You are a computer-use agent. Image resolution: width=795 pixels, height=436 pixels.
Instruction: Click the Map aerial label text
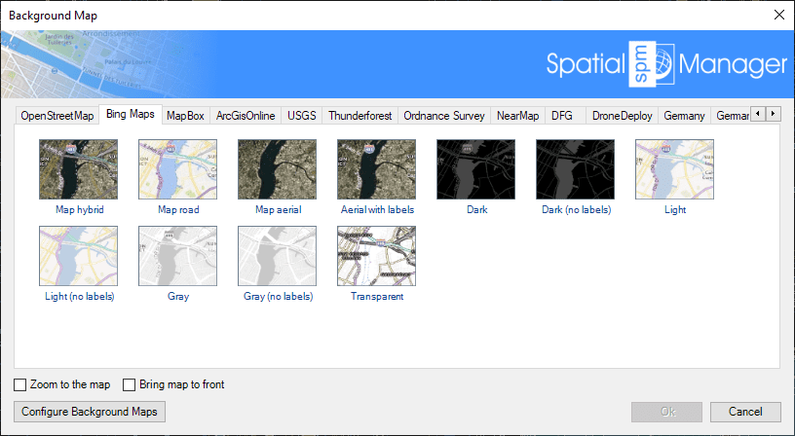coord(279,209)
